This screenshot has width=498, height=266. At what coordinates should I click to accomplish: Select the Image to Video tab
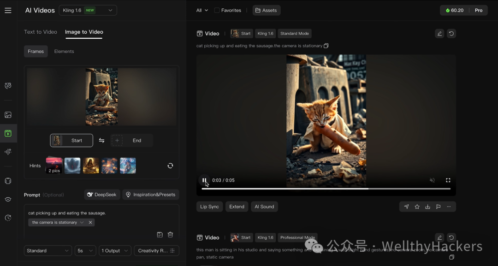point(84,32)
